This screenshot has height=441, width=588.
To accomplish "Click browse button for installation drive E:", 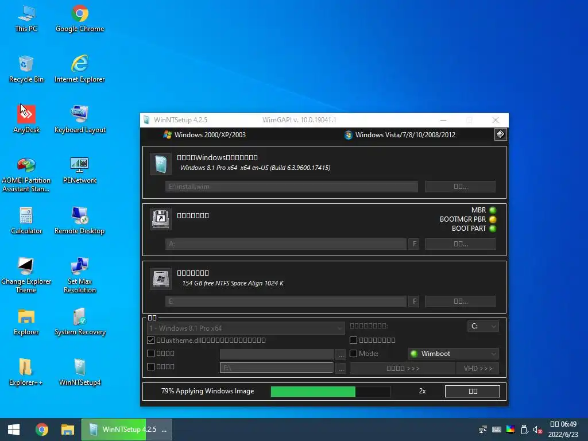I will pyautogui.click(x=460, y=301).
